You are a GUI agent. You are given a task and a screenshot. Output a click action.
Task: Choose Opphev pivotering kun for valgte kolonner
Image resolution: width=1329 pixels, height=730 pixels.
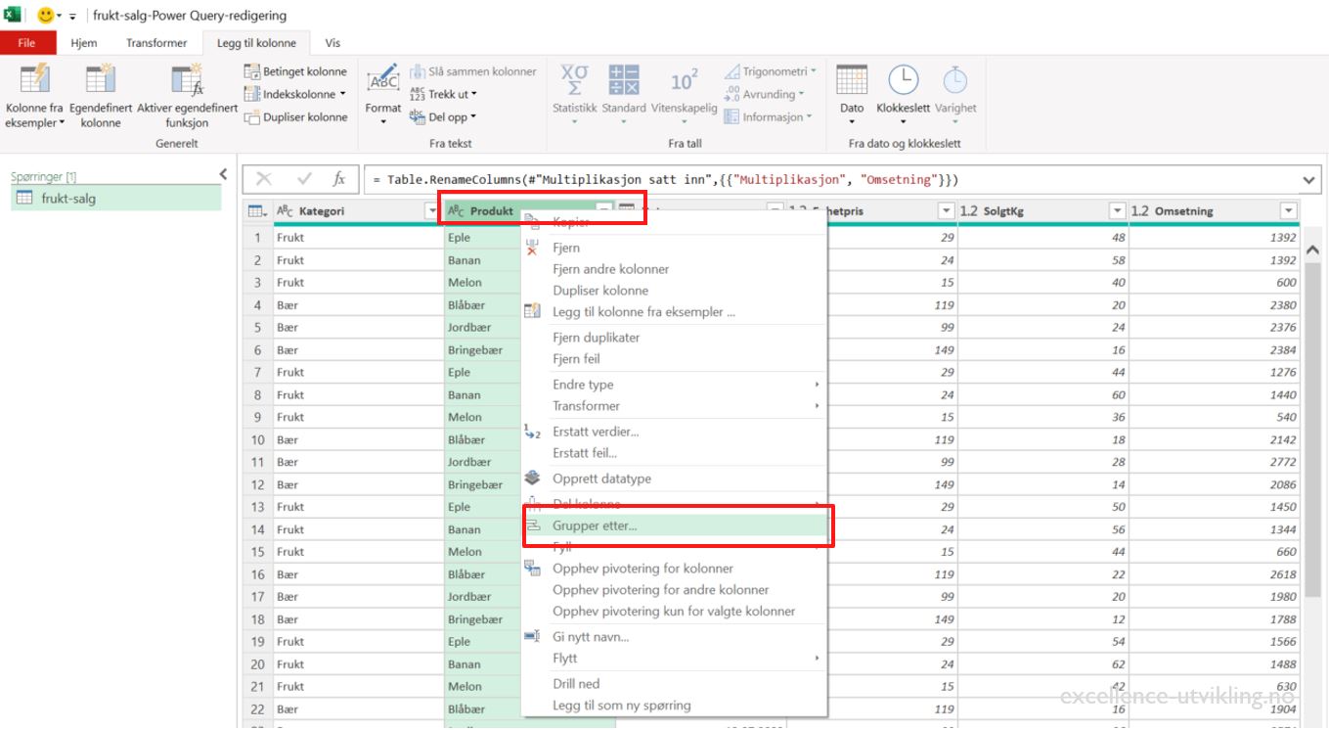click(675, 612)
